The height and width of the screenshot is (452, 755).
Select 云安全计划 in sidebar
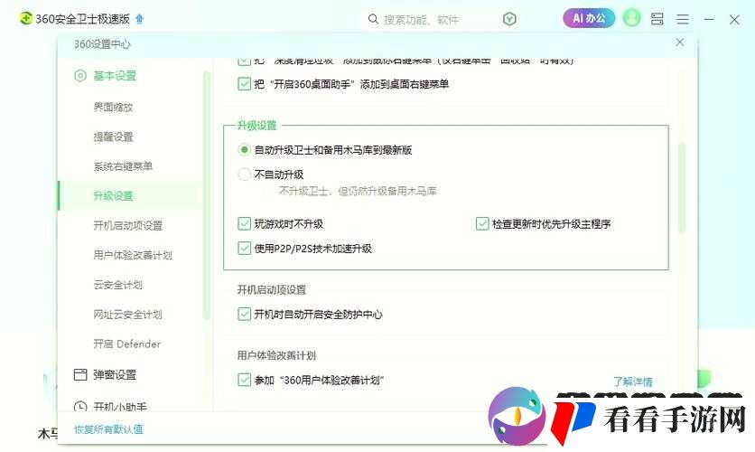(x=118, y=285)
